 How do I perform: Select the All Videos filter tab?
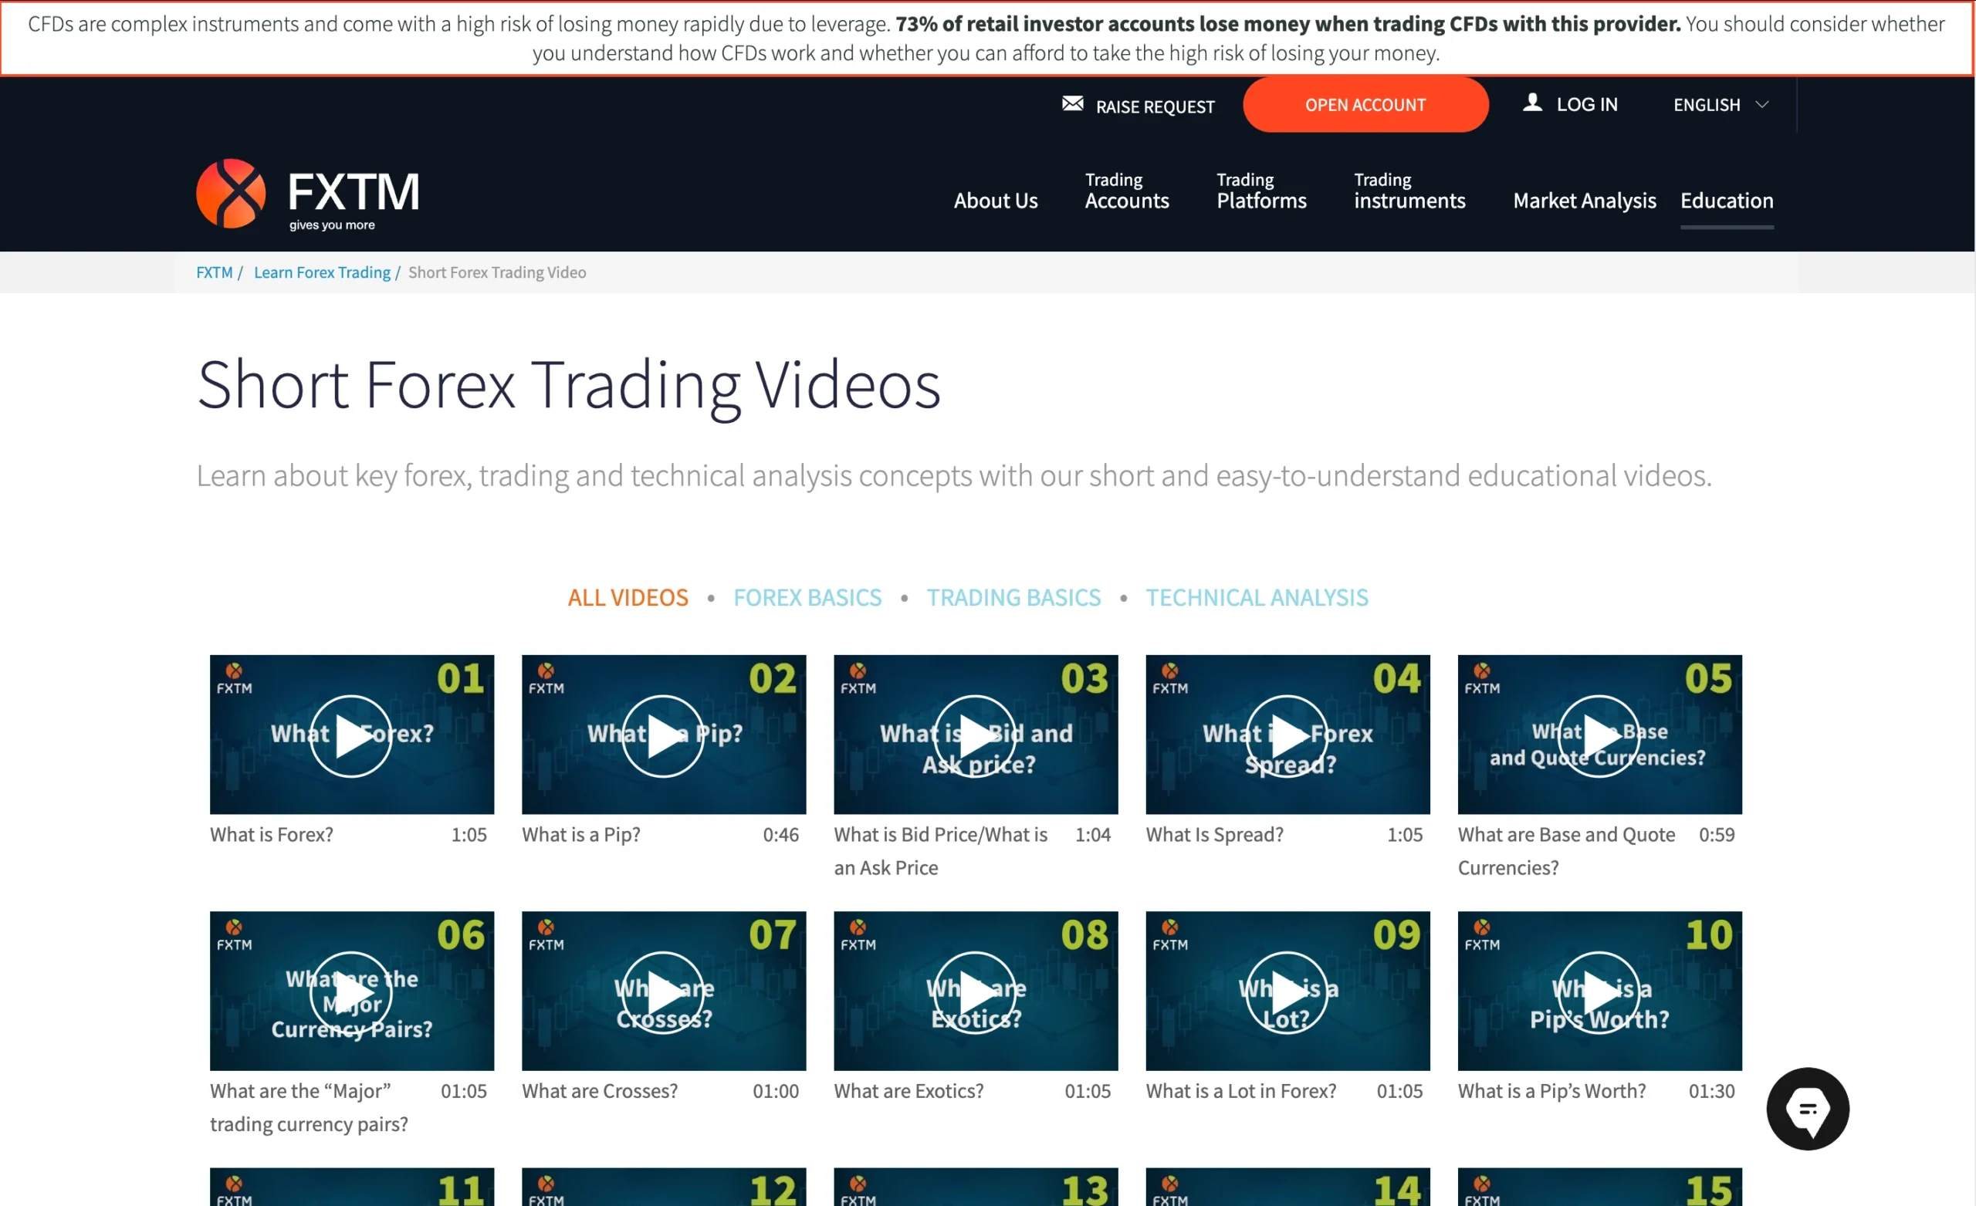(x=628, y=597)
